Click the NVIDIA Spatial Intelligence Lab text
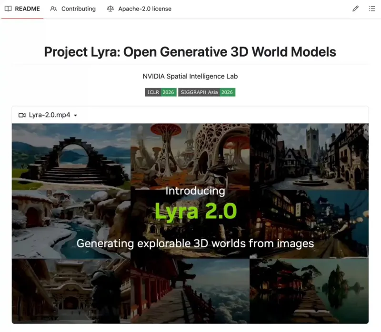This screenshot has height=332, width=381. coord(190,76)
